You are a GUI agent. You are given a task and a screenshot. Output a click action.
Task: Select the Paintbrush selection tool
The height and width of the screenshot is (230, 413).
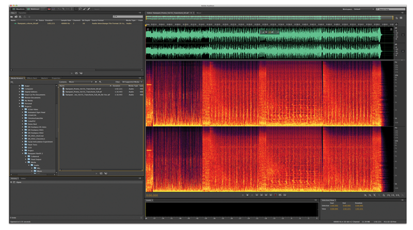[x=84, y=9]
